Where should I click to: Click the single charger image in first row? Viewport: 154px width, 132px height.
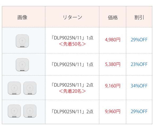(x=22, y=41)
